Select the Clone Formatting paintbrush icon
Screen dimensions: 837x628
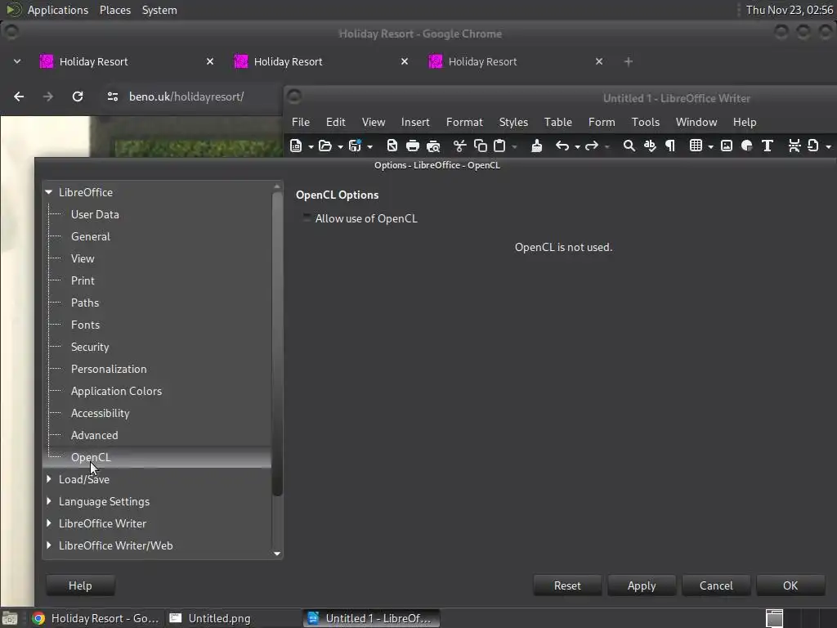click(537, 146)
